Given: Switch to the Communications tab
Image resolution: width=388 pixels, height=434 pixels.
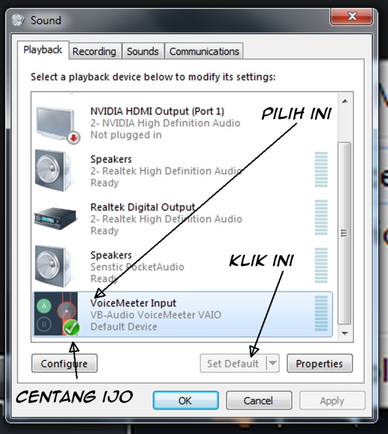Looking at the screenshot, I should [x=204, y=51].
